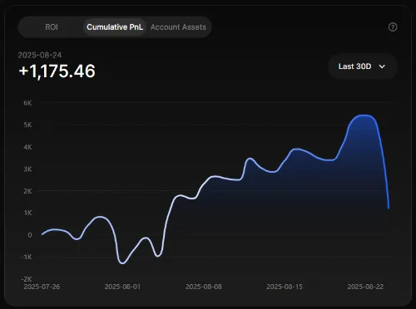Click the 5K y-axis label
416x309 pixels.
[x=27, y=125]
